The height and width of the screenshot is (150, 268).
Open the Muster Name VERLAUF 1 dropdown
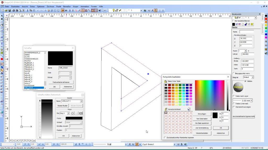81,101
